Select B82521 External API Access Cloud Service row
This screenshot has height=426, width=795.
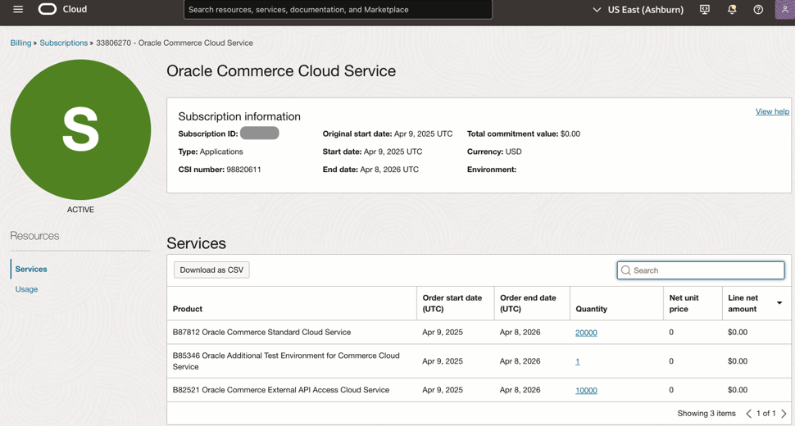[x=479, y=390]
